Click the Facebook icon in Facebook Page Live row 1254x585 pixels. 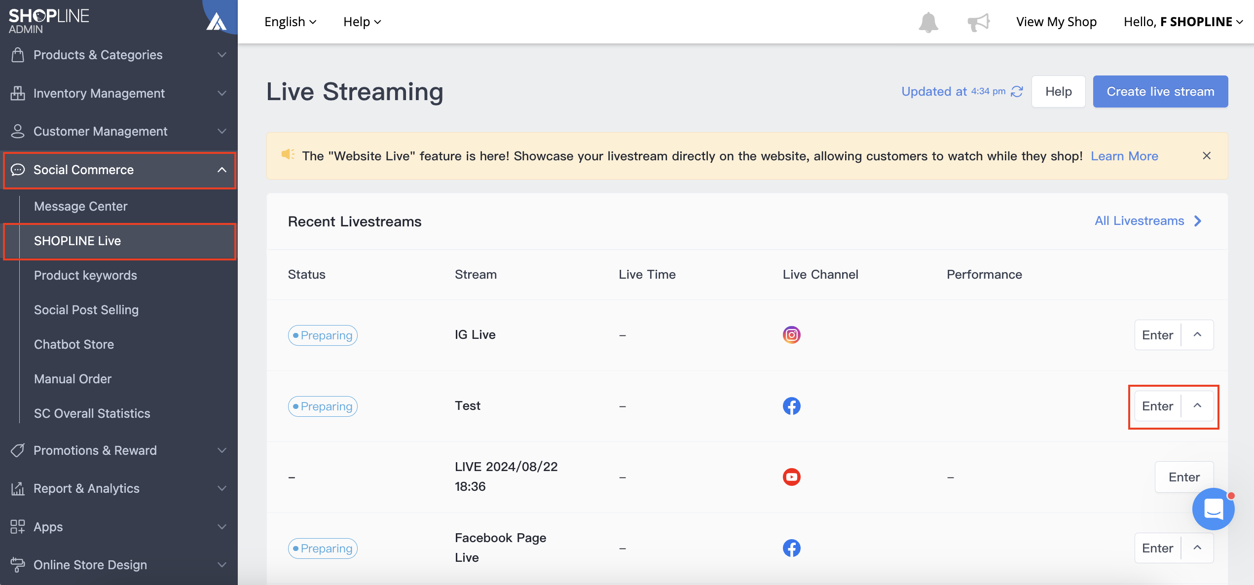pos(791,548)
